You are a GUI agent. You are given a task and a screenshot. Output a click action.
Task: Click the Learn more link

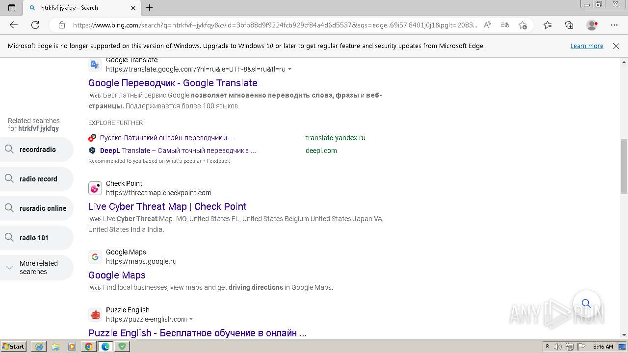587,46
